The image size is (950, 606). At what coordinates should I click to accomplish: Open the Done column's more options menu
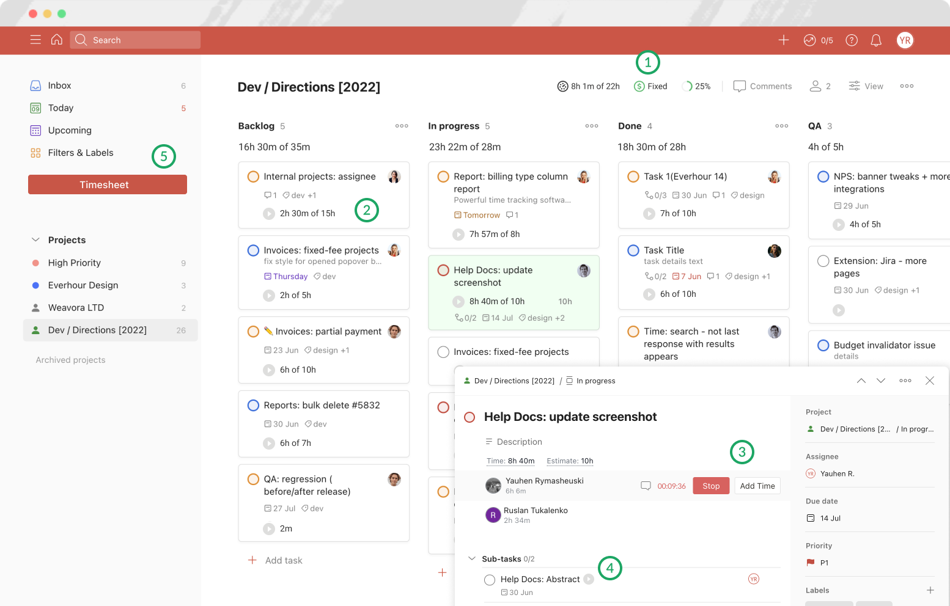[781, 126]
